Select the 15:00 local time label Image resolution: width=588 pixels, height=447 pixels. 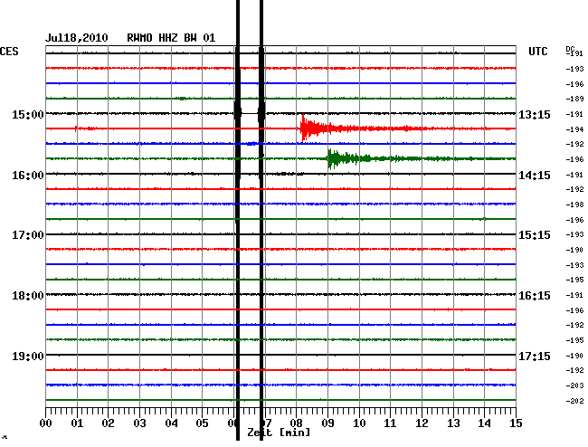(28, 114)
